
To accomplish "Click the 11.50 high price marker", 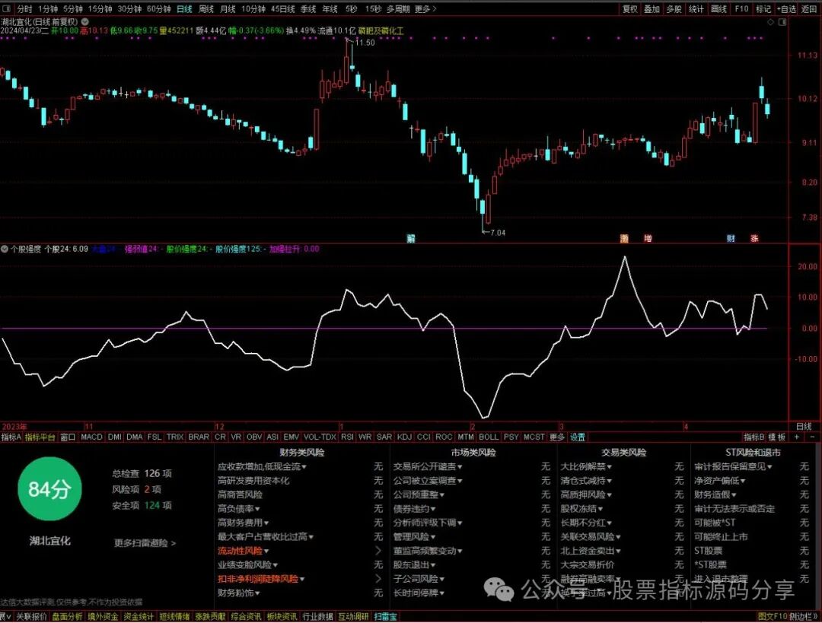I will (x=365, y=43).
